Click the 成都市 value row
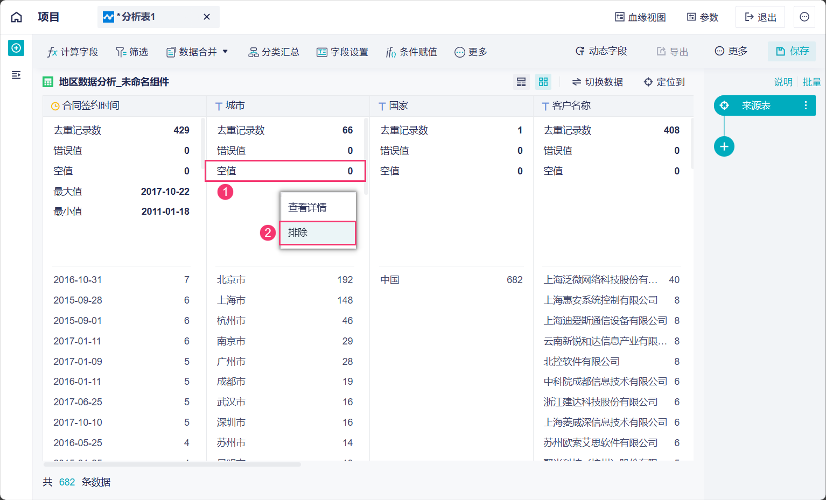This screenshot has width=826, height=500. pyautogui.click(x=285, y=382)
